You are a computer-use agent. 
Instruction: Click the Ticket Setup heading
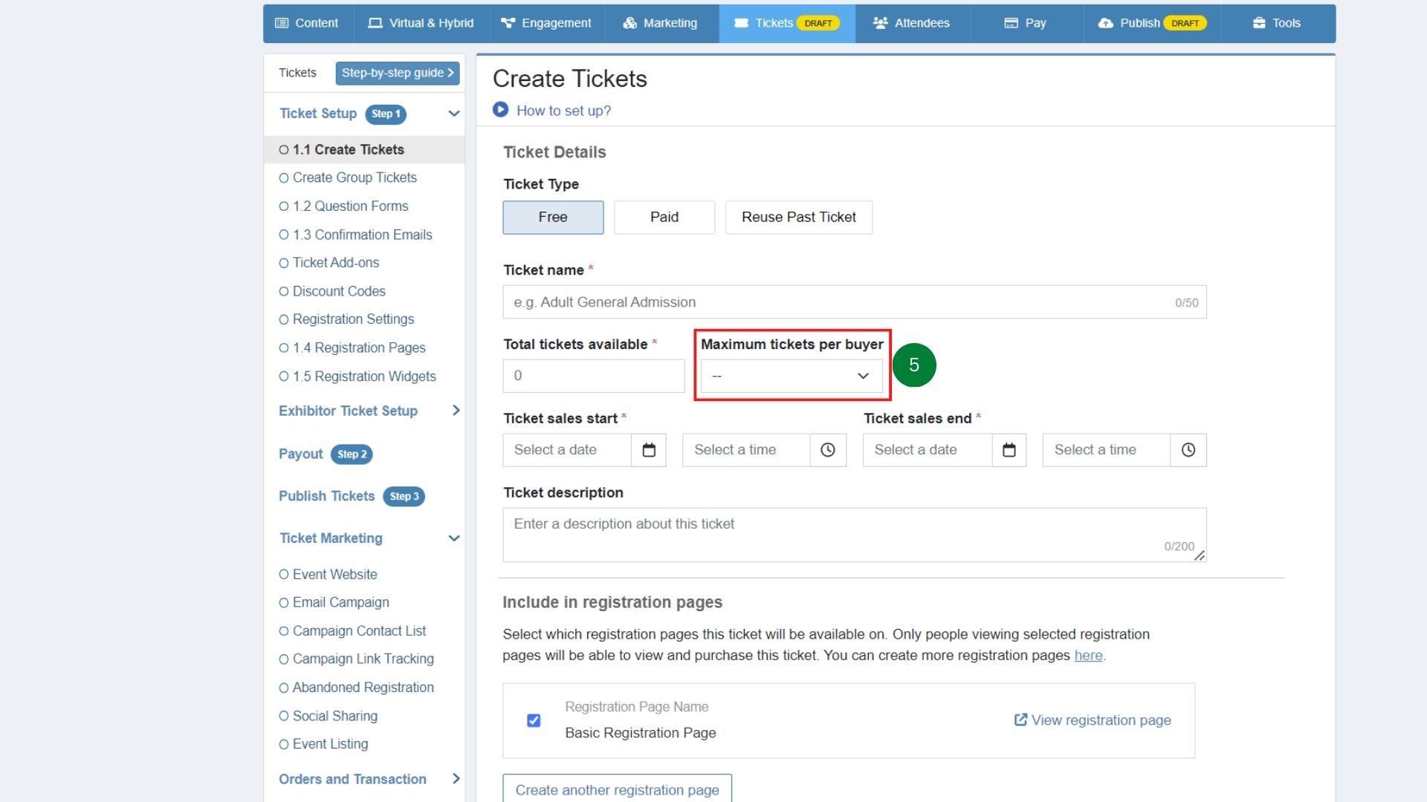click(x=318, y=114)
